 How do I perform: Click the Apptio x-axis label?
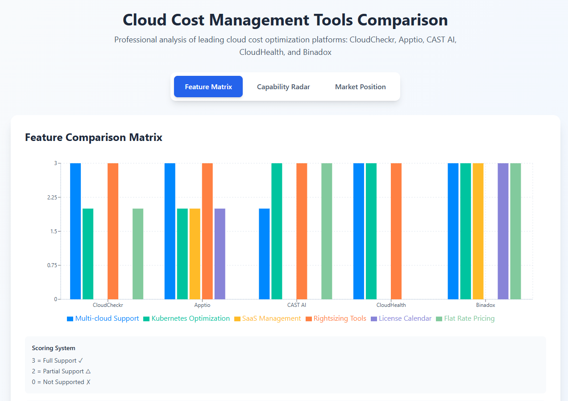[202, 305]
